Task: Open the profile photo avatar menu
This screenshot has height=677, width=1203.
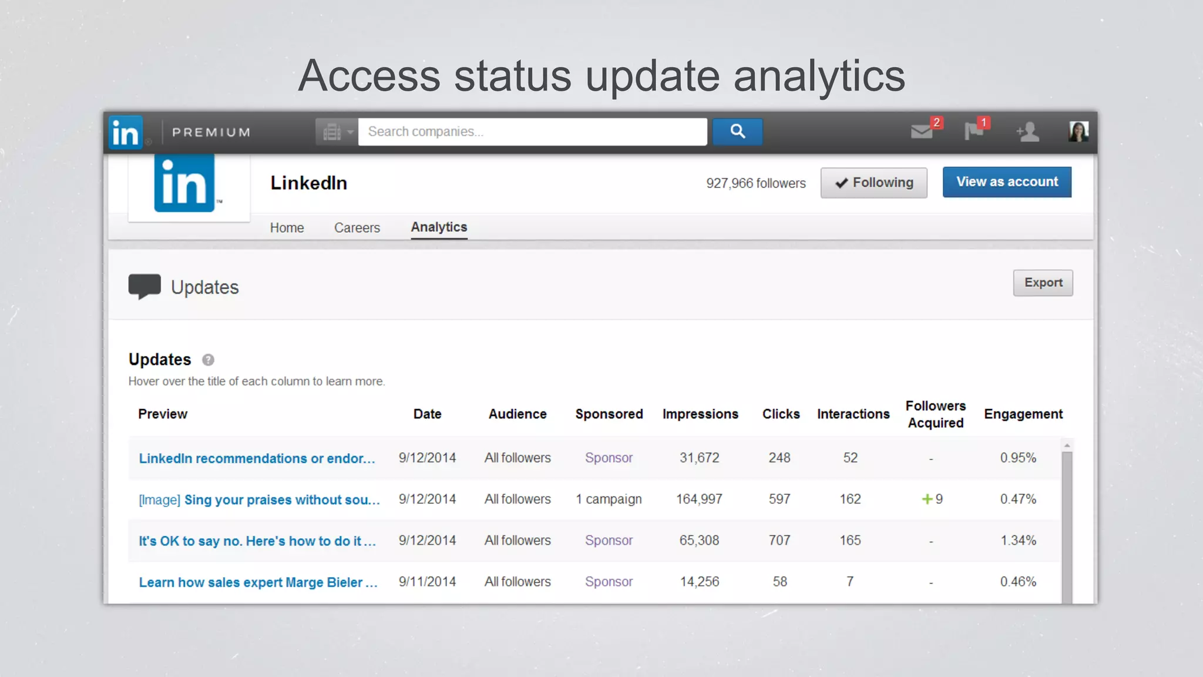Action: click(x=1078, y=132)
